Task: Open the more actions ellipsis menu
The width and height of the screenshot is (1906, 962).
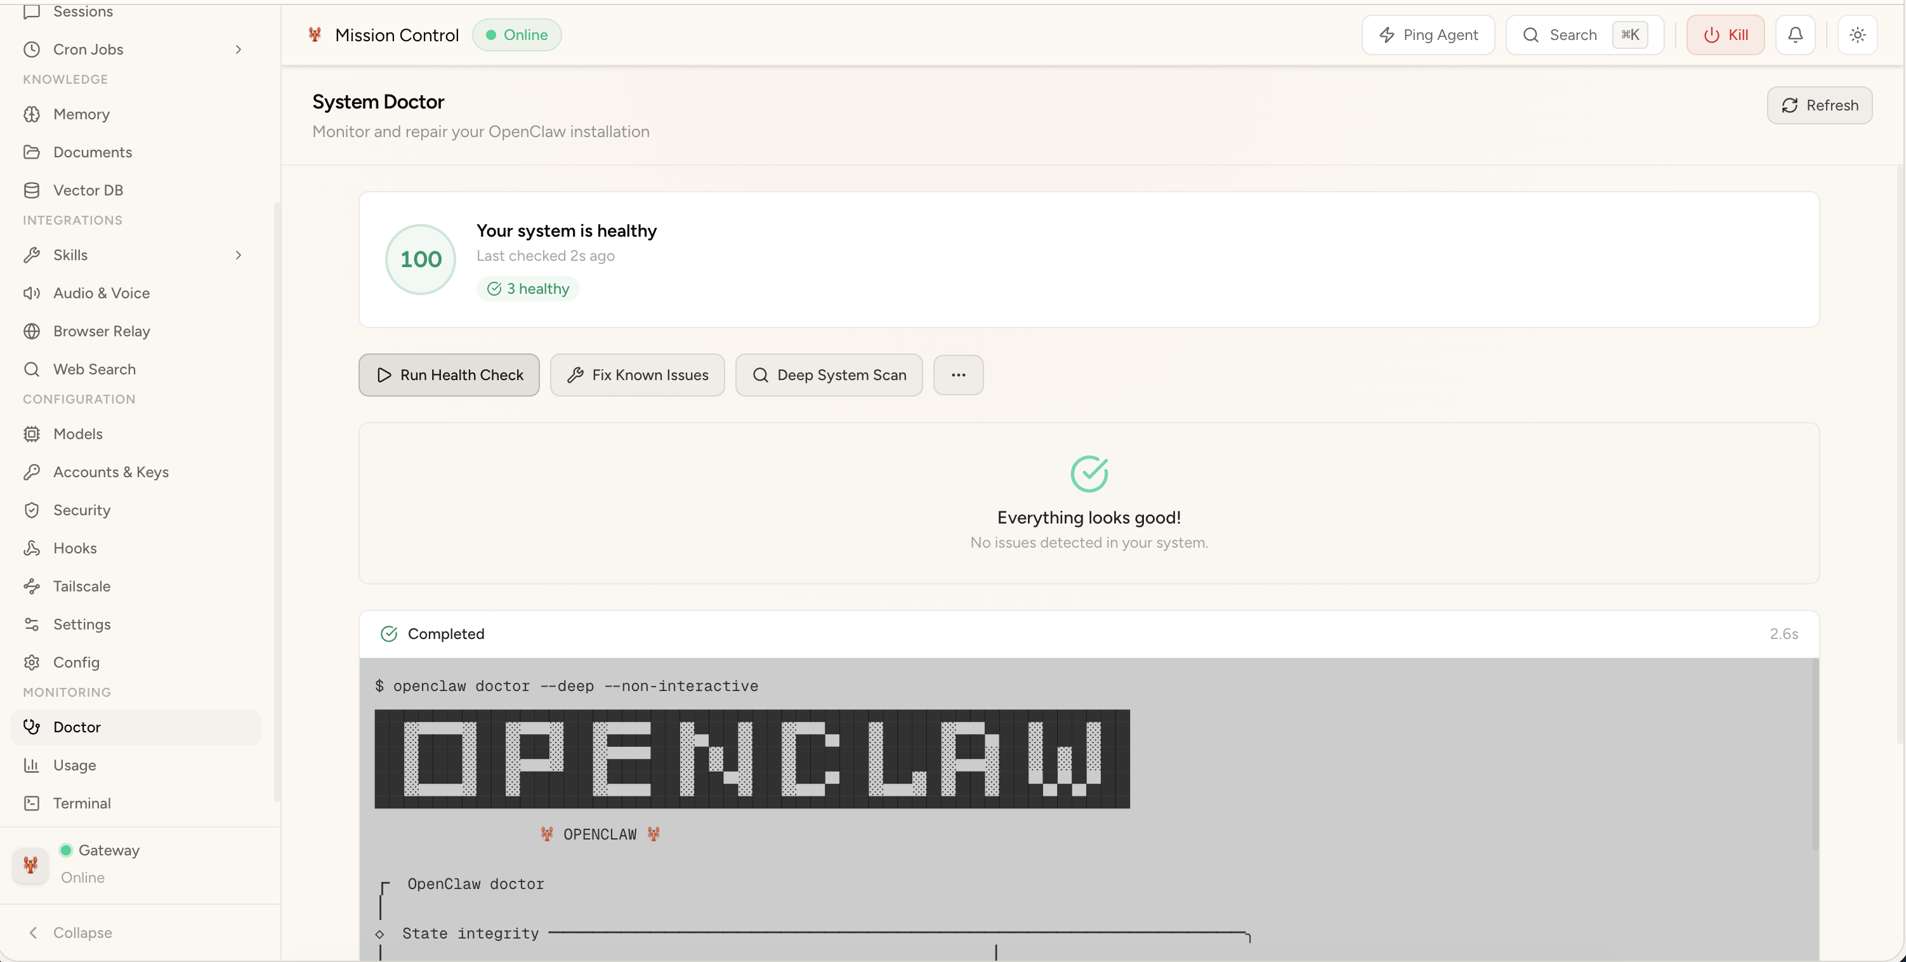Action: point(958,374)
